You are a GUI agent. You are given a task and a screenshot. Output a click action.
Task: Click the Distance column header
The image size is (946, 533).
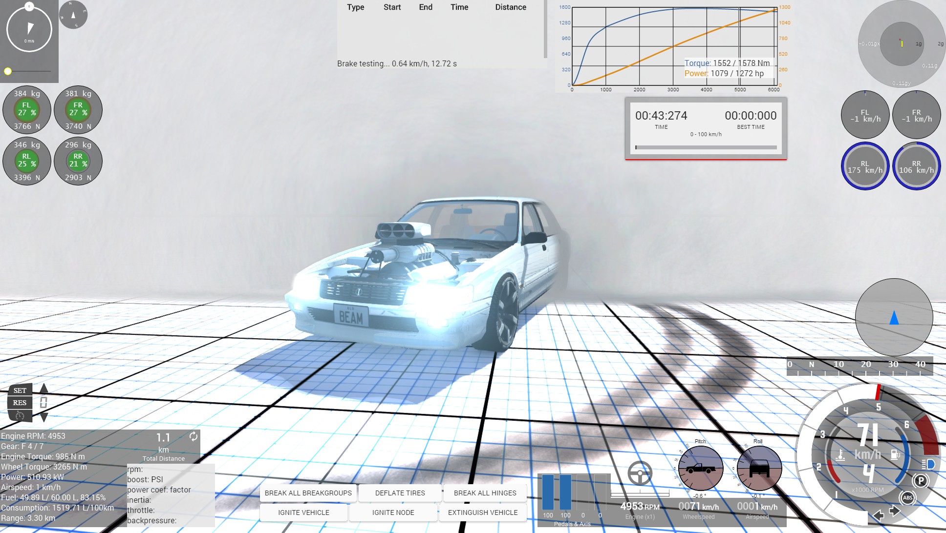tap(510, 7)
